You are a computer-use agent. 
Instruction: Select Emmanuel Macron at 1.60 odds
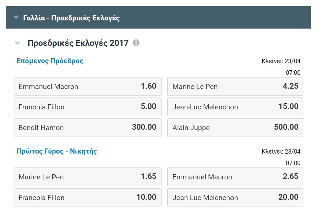[88, 86]
